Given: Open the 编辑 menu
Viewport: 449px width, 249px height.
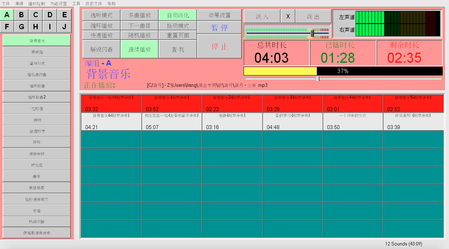Looking at the screenshot, I should 19,4.
